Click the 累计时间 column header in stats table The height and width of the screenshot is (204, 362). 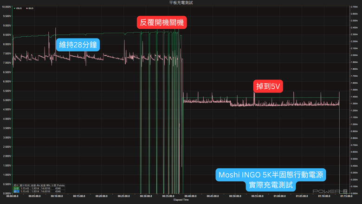[x=25, y=185]
